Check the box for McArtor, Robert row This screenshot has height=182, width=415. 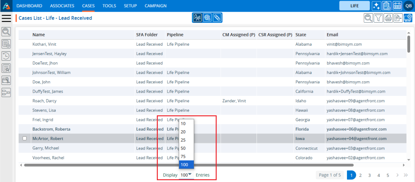[24, 139]
